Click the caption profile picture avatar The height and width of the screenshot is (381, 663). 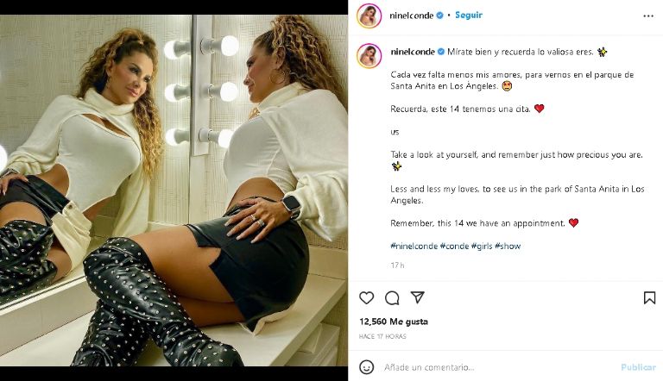click(369, 55)
